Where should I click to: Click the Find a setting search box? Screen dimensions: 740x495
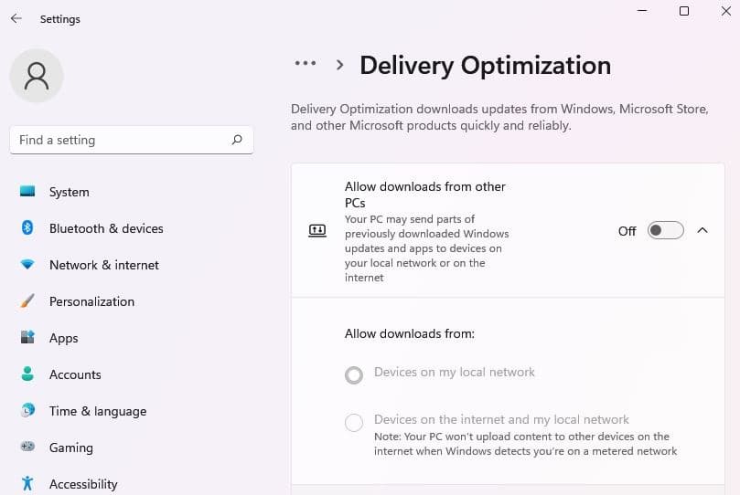[119, 140]
